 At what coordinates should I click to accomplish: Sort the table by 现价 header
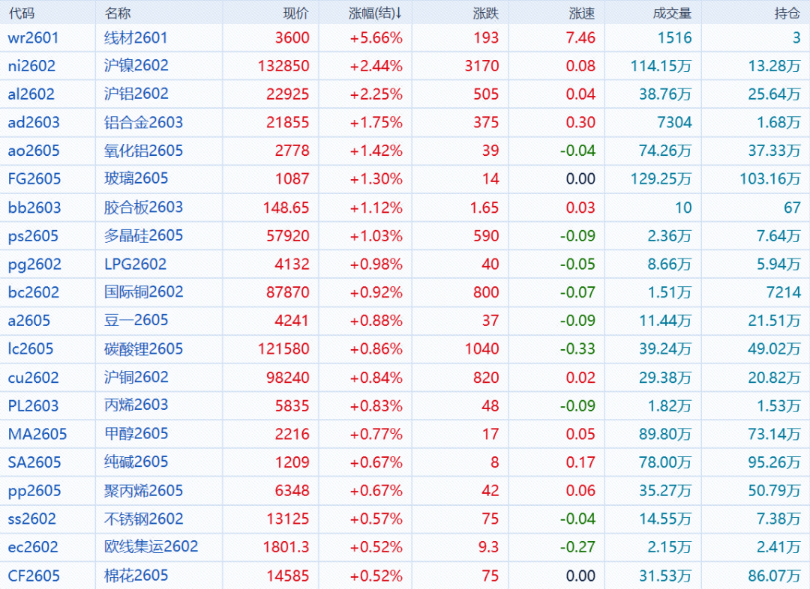coord(295,13)
